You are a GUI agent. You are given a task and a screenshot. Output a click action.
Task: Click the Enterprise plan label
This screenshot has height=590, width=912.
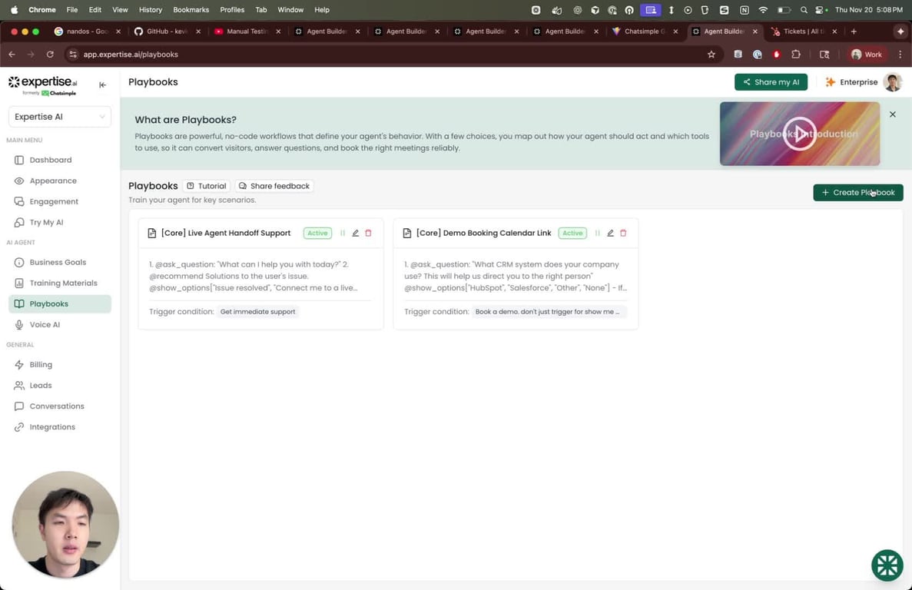851,82
